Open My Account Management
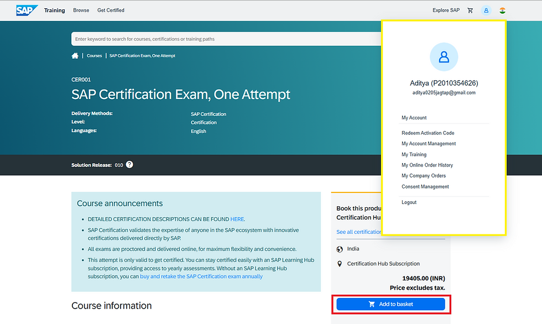 pos(429,144)
